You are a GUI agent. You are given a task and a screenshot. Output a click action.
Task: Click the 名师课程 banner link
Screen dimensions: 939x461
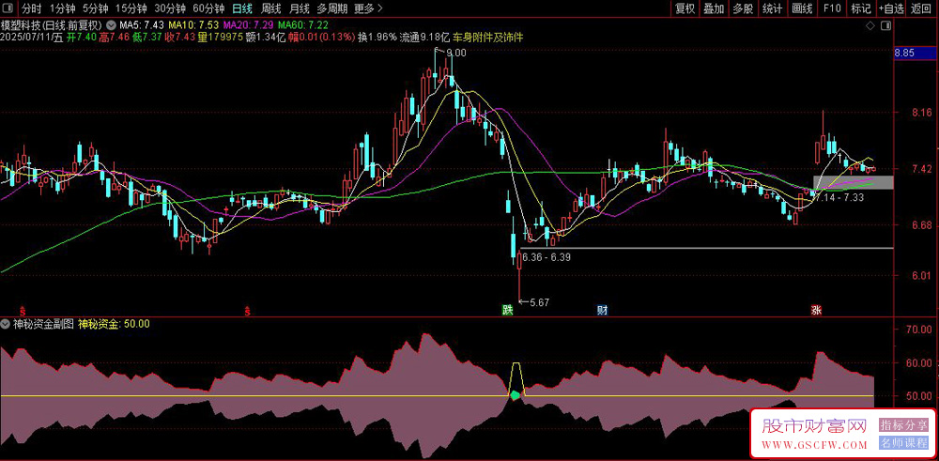pyautogui.click(x=903, y=443)
